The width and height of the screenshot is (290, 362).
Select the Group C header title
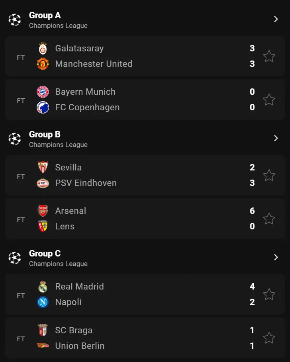[45, 254]
